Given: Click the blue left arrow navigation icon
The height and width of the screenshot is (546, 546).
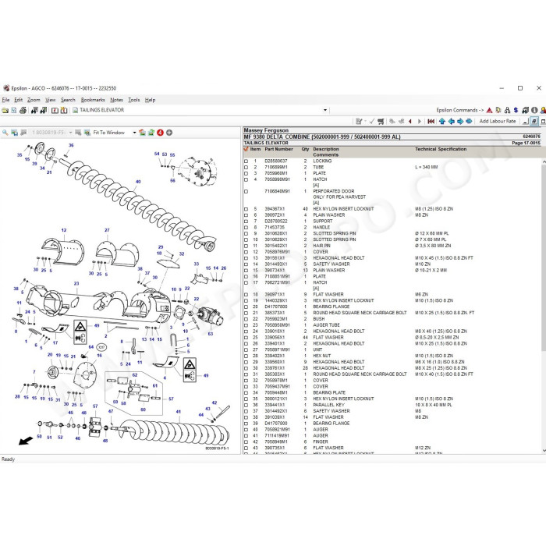Looking at the screenshot, I should [x=452, y=122].
